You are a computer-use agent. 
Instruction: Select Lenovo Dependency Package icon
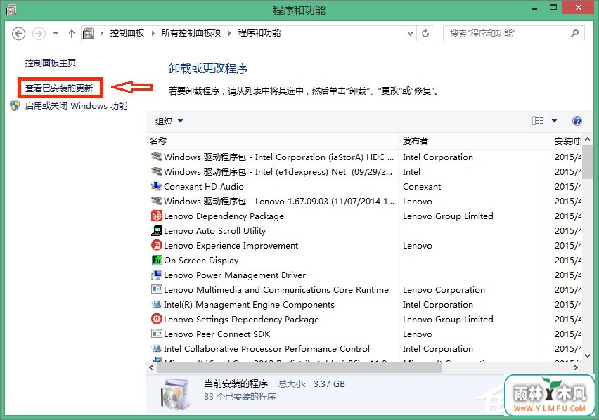[156, 216]
